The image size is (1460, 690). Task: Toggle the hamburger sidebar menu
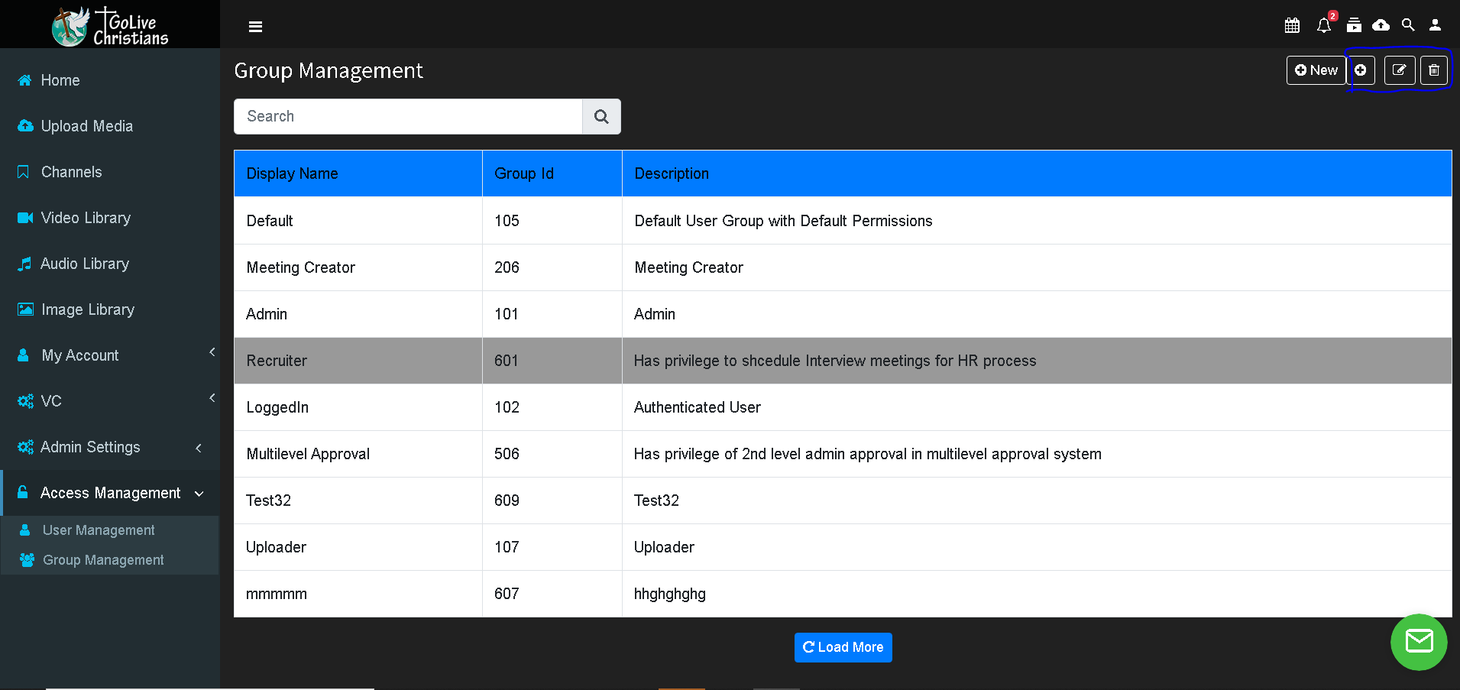click(256, 27)
